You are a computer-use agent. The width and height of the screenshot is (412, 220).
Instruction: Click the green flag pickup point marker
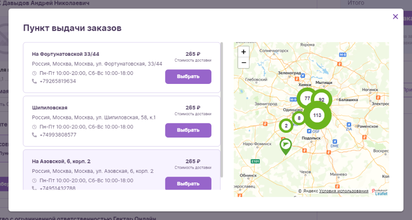tap(286, 146)
